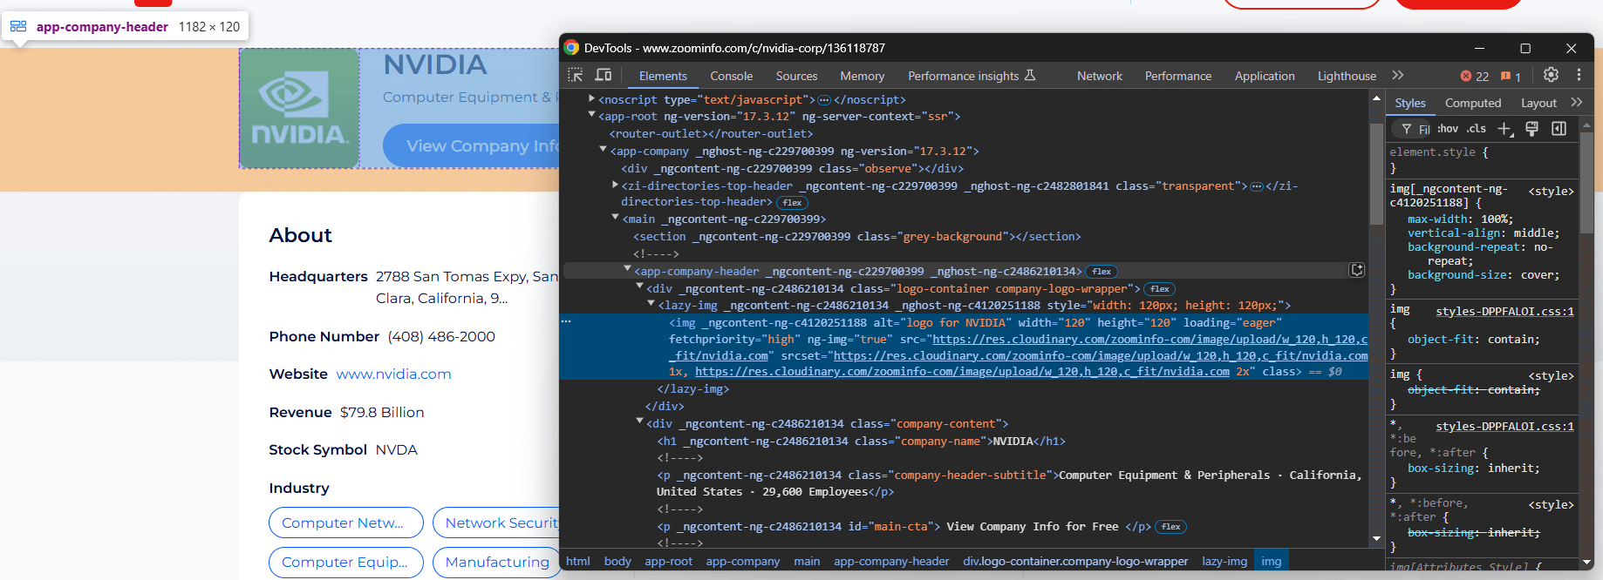
Task: Expand the zi-directories-top-header node
Action: click(x=615, y=185)
